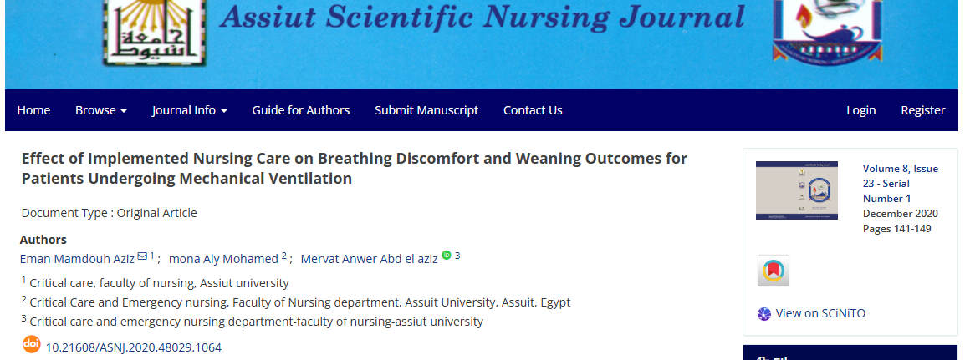This screenshot has height=360, width=965.
Task: Click the bookmark crossmark icon in sidebar
Action: (773, 271)
